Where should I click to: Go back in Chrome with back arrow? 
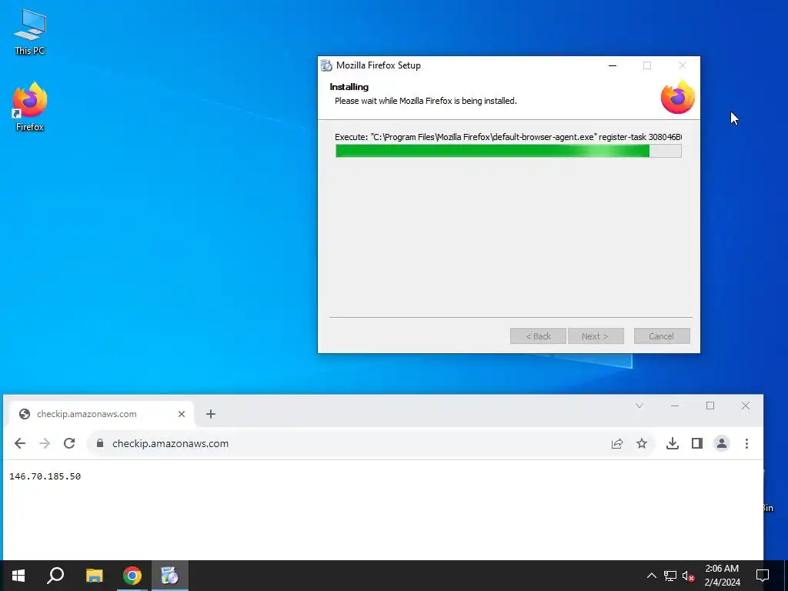click(x=19, y=443)
